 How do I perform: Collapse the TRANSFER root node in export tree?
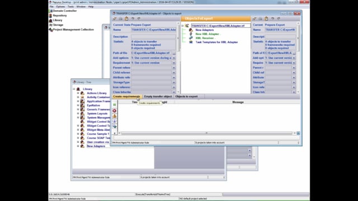(x=182, y=26)
